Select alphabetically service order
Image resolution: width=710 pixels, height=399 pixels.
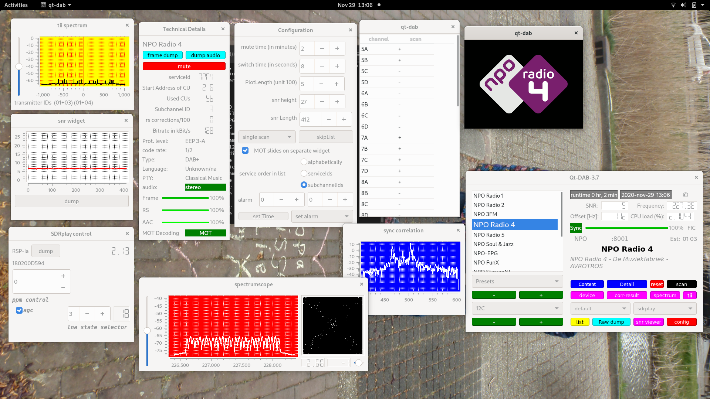tap(304, 162)
